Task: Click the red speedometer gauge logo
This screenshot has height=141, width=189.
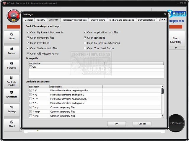Action: tap(13, 16)
